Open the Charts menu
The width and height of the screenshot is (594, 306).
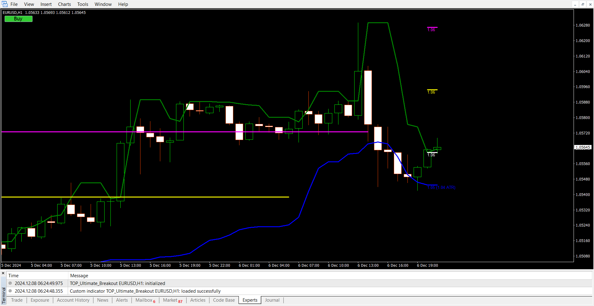(64, 4)
